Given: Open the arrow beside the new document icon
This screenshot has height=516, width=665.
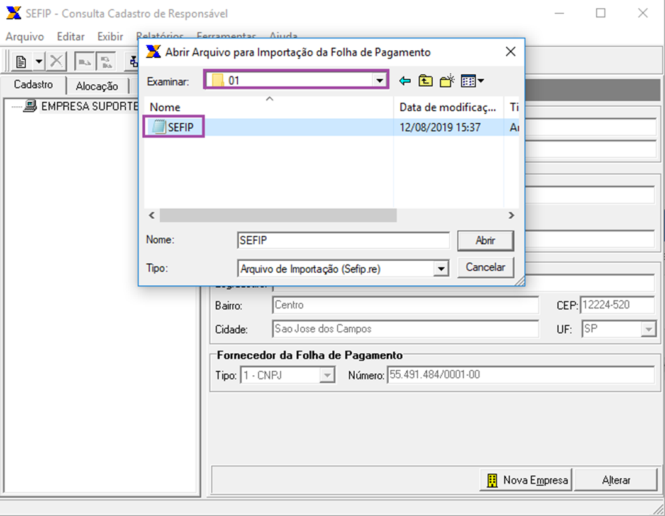Looking at the screenshot, I should point(38,62).
